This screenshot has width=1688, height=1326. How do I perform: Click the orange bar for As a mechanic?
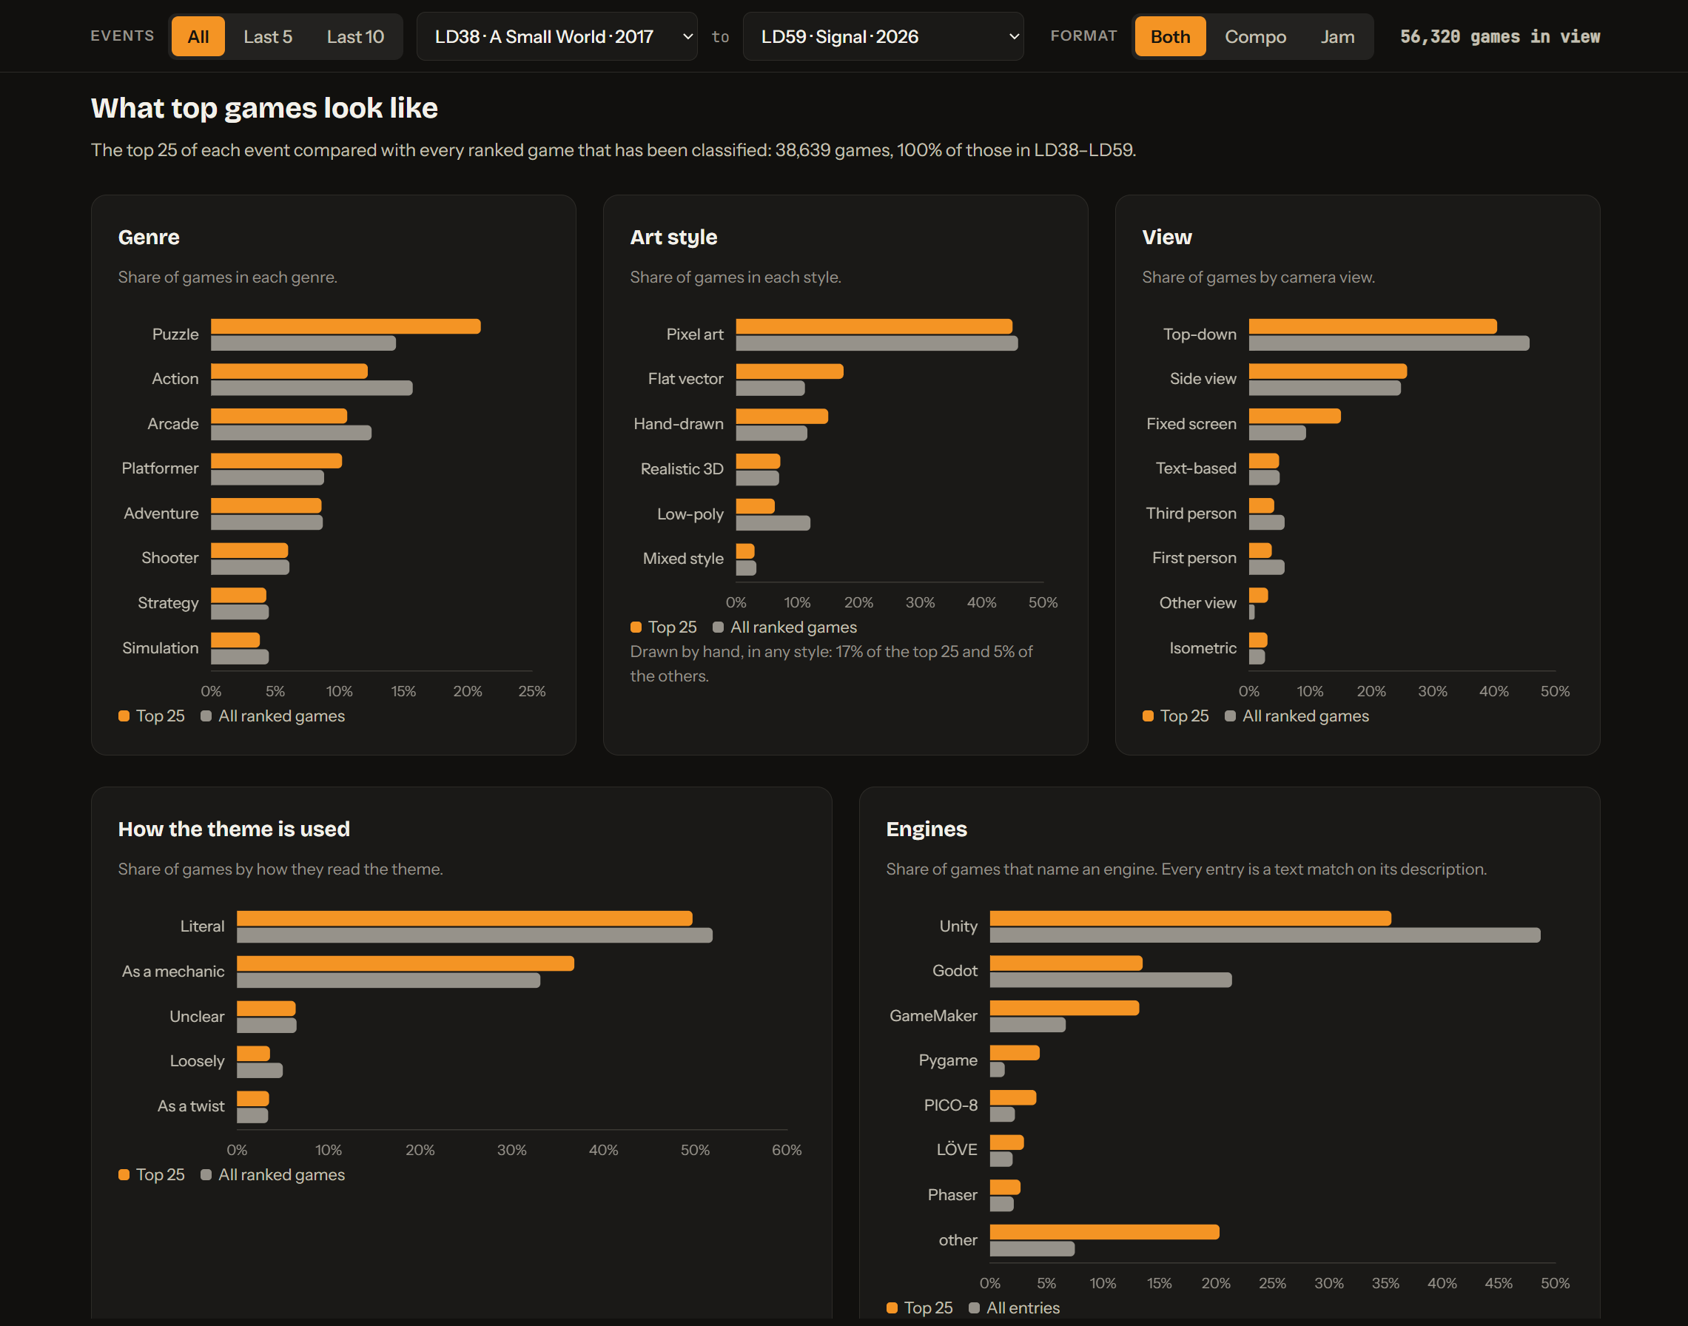coord(406,963)
